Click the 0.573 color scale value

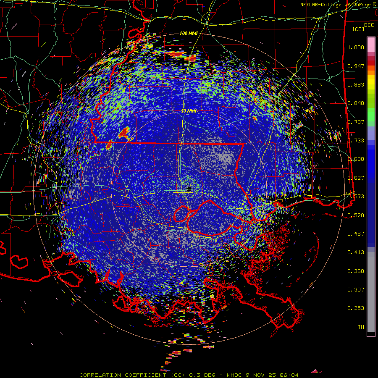[x=356, y=197]
